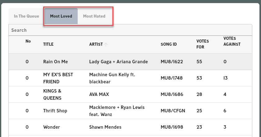Choose the KINGS & QUEENS song title

52,94
